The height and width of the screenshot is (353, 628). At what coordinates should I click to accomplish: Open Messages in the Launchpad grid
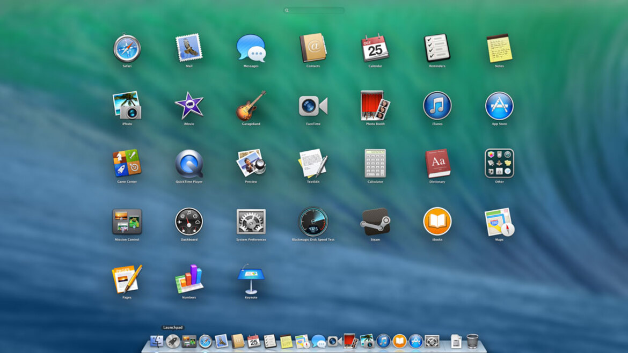click(251, 48)
